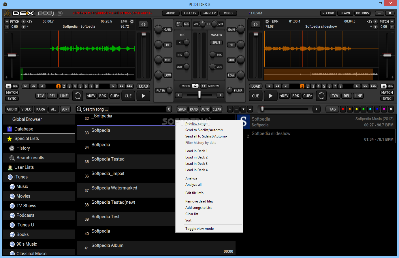Open the SORT options
Viewport: 399px width, 258px height.
tap(65, 109)
